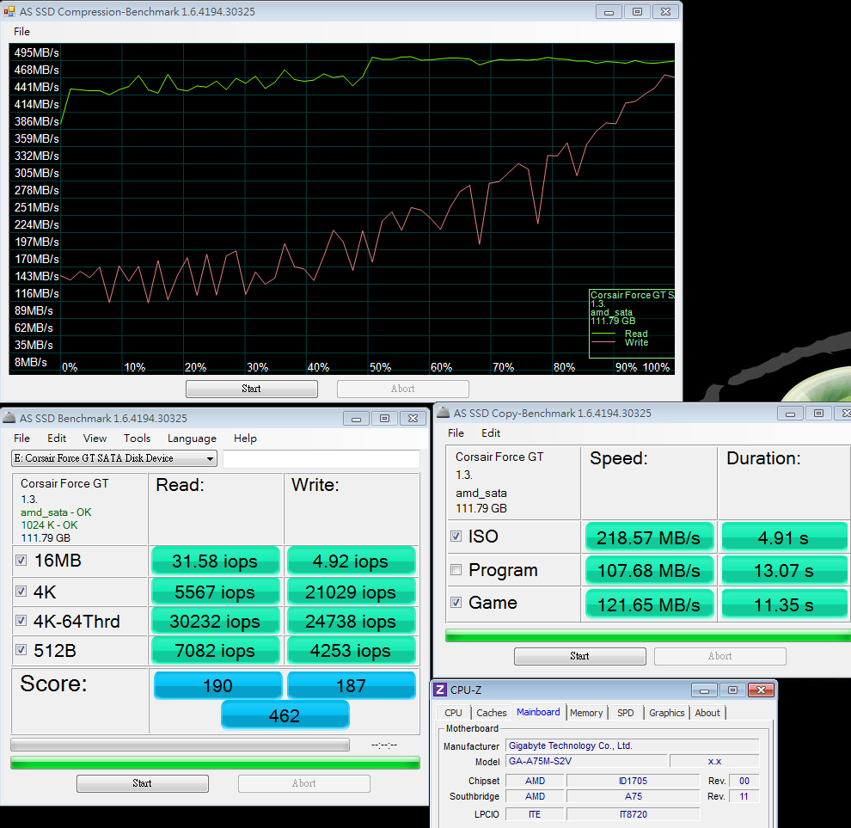Click the 4K read result 5567 iops
851x828 pixels.
(215, 592)
